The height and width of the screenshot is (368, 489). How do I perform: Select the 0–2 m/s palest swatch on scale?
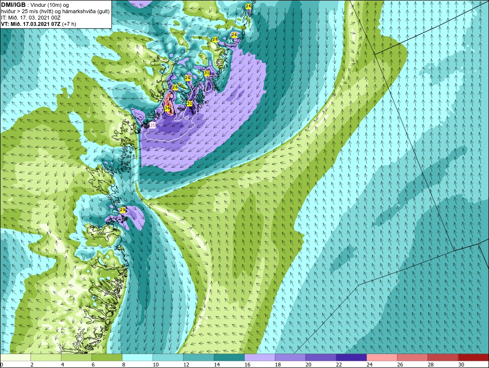(15, 357)
